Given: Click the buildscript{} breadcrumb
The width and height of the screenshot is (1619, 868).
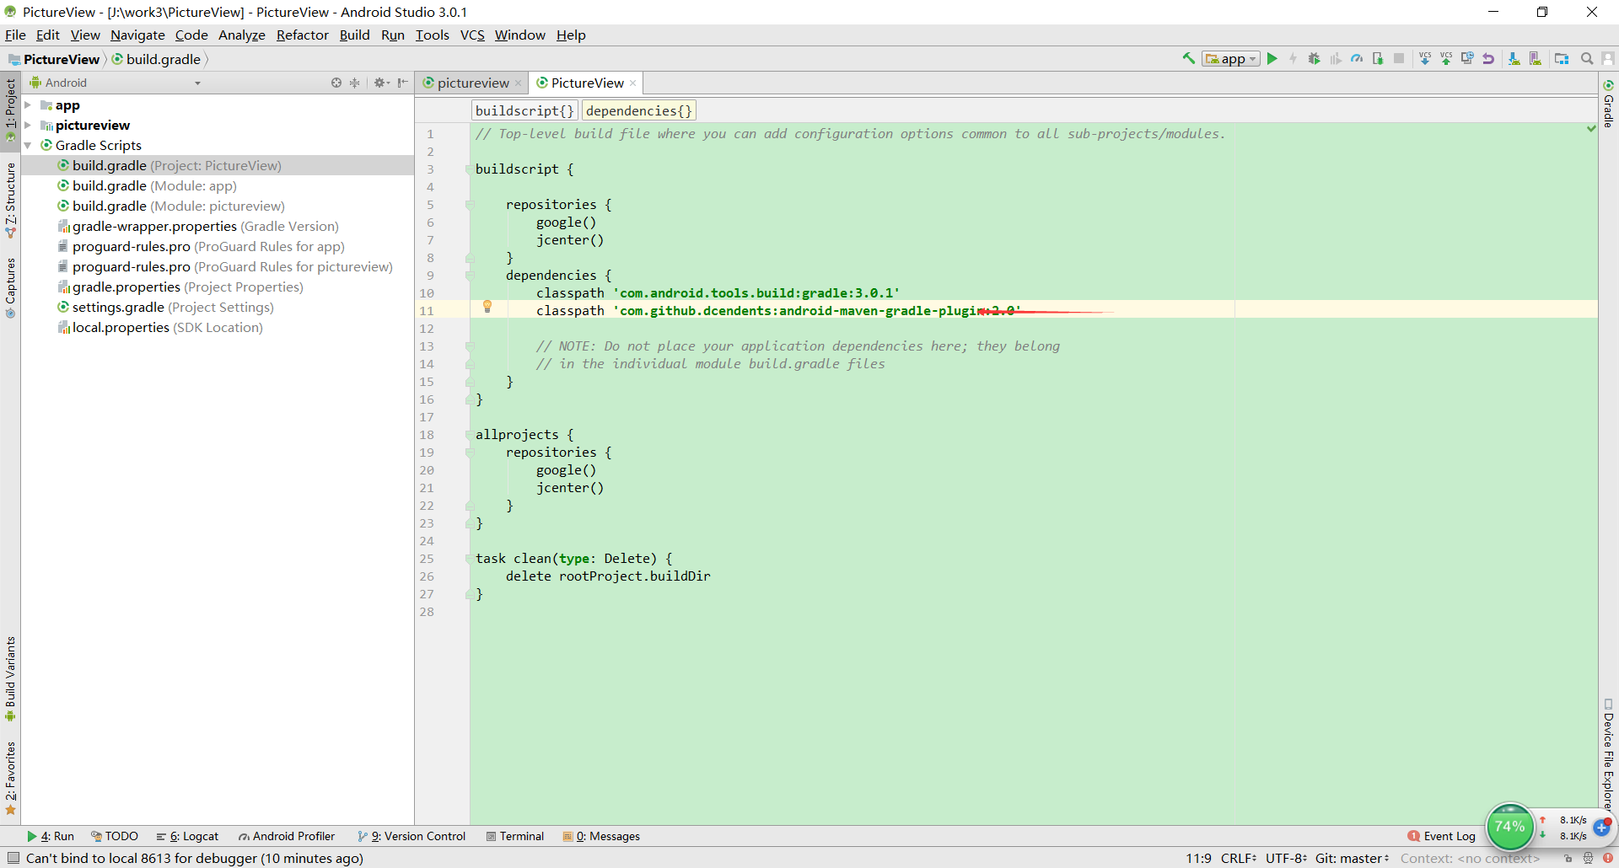Looking at the screenshot, I should (x=524, y=110).
